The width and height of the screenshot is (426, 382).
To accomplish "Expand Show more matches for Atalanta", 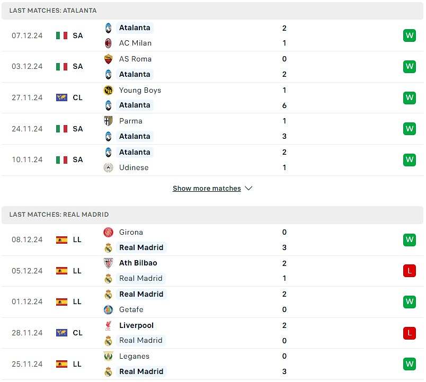I will (207, 189).
